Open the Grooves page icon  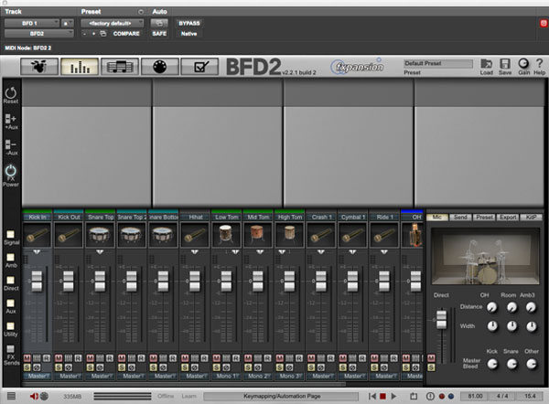pyautogui.click(x=120, y=67)
